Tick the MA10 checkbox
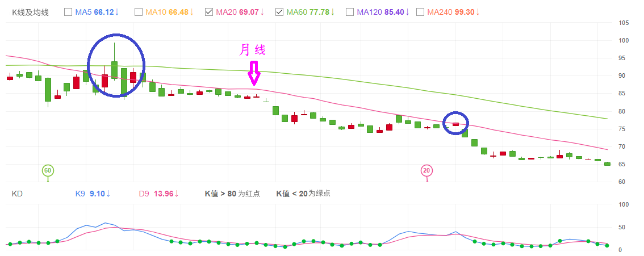 [x=139, y=12]
